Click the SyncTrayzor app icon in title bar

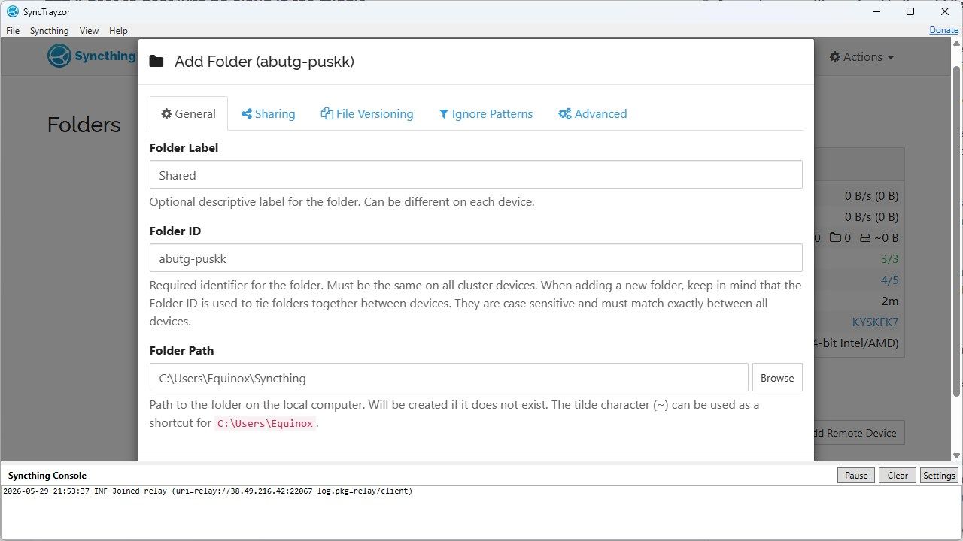point(12,12)
